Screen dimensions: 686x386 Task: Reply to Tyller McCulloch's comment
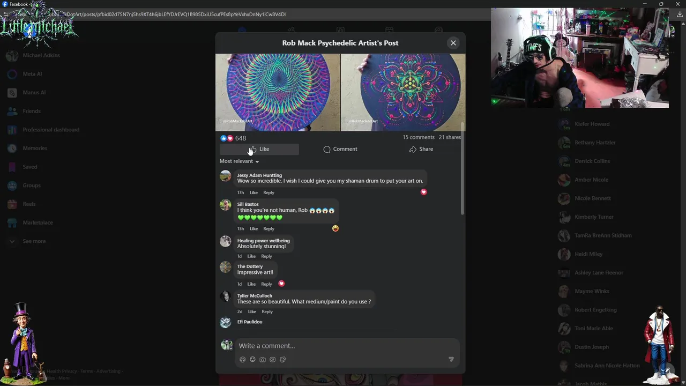(x=267, y=311)
